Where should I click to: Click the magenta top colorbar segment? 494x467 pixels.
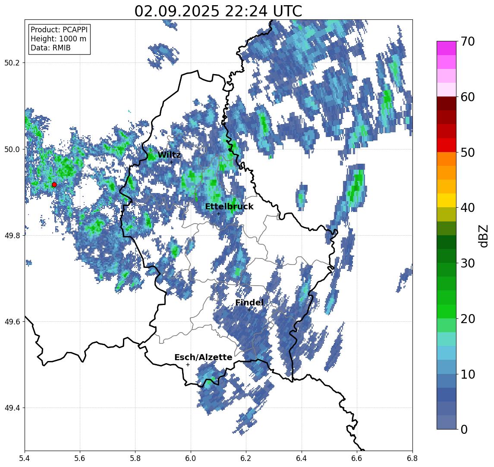447,48
